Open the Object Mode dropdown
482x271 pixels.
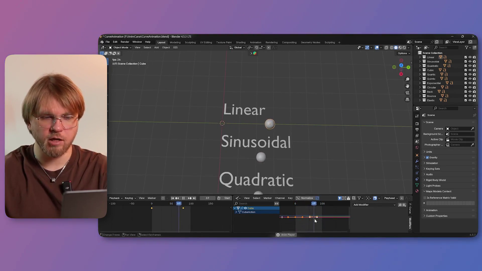click(120, 47)
